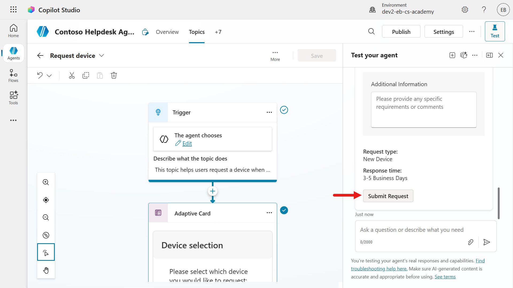Click the new test session plus icon

click(452, 55)
